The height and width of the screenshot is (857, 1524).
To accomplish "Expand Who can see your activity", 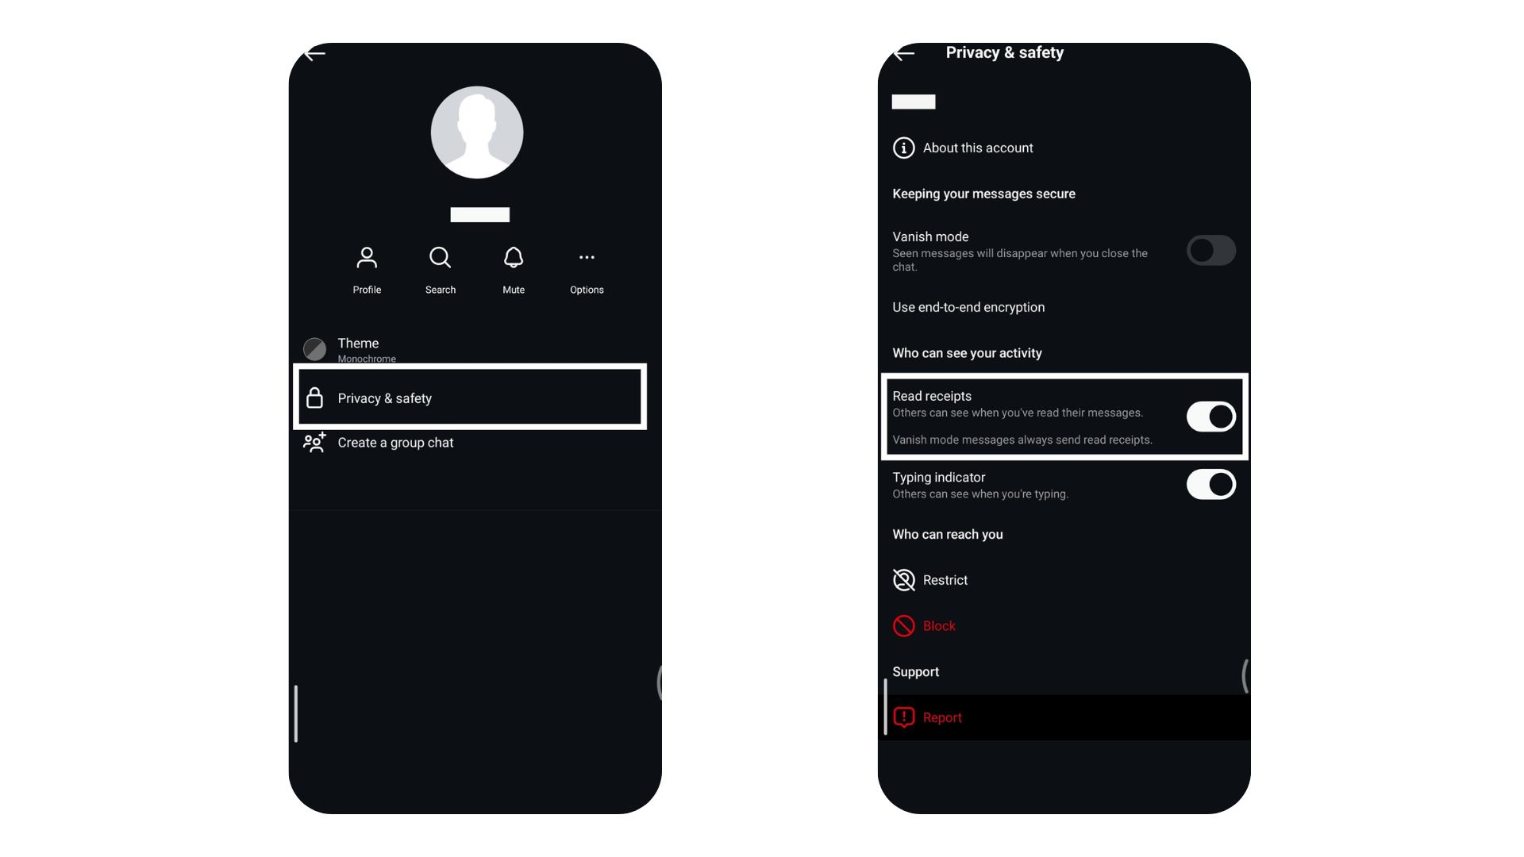I will (967, 352).
